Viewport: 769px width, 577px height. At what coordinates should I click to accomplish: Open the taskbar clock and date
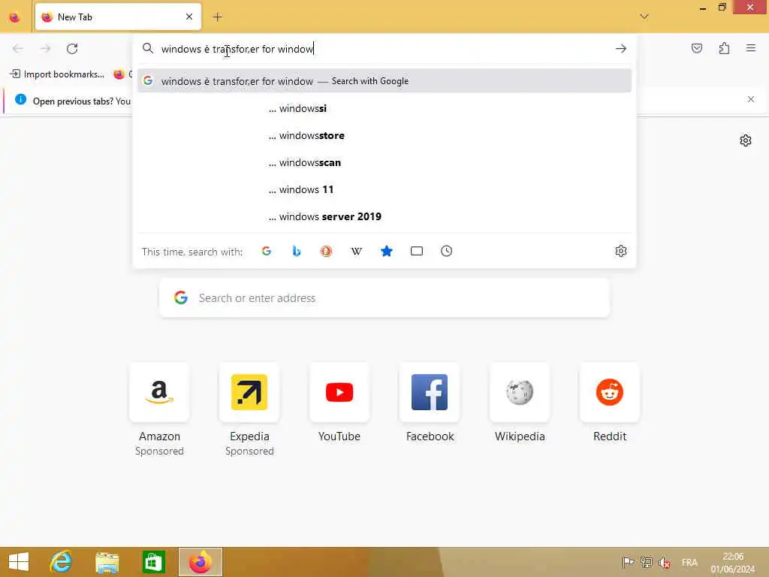pos(733,563)
